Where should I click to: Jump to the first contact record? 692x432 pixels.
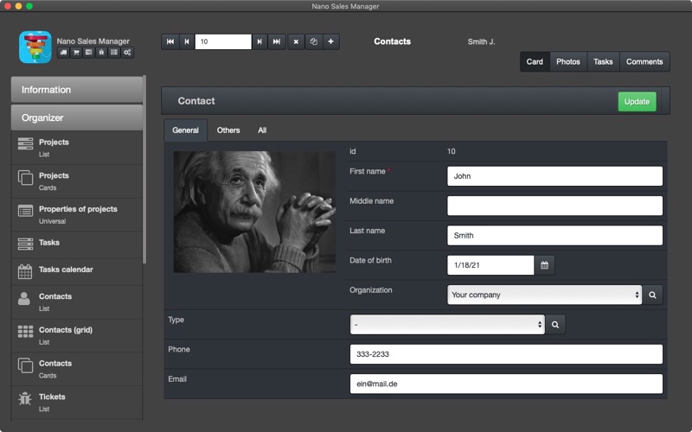coord(170,41)
